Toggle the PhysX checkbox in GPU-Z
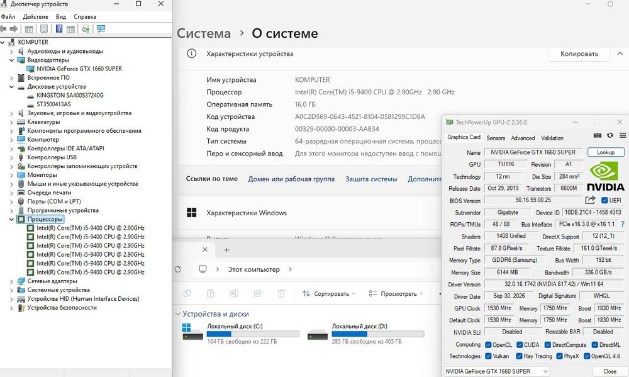629x377 pixels. pyautogui.click(x=559, y=356)
